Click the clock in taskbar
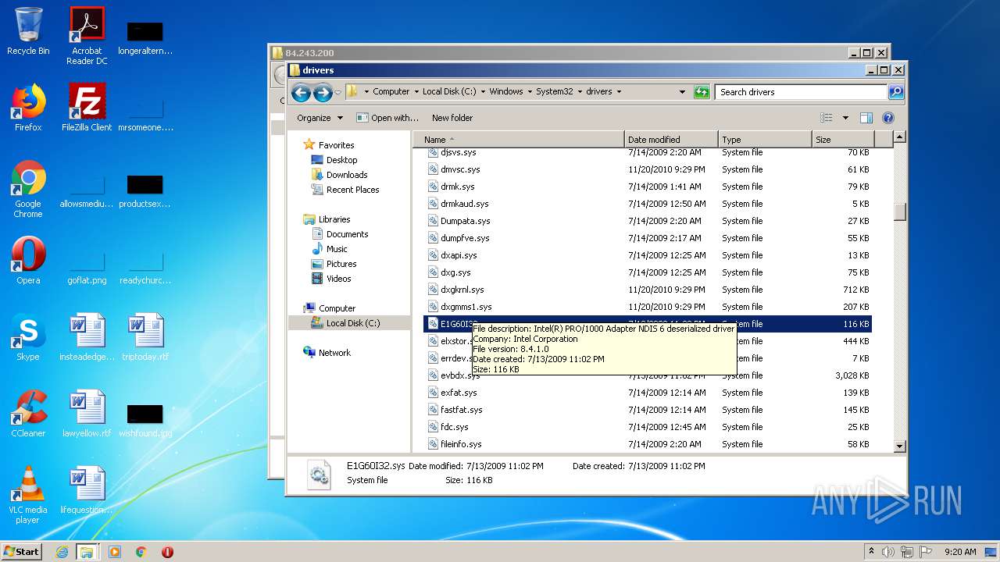This screenshot has width=1000, height=562. pos(960,552)
